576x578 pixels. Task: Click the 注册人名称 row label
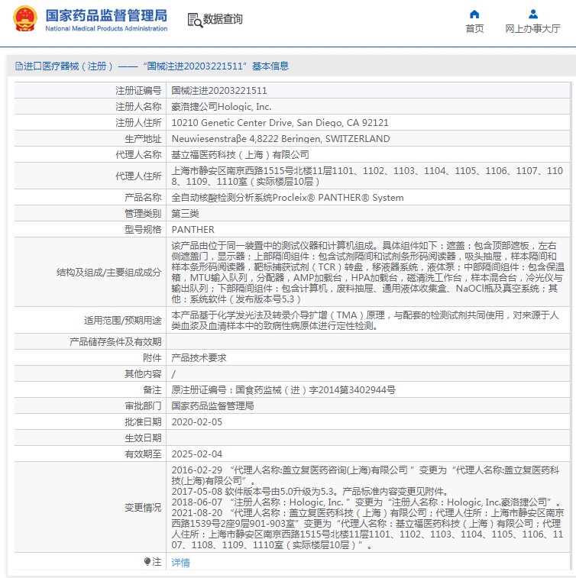(x=138, y=107)
